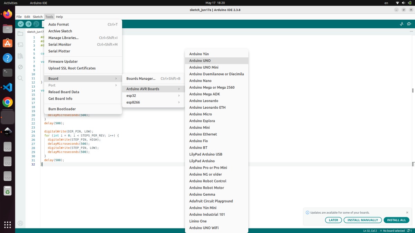415x233 pixels.
Task: Select Arduino Mega or Mega 2560
Action: pyautogui.click(x=216, y=87)
